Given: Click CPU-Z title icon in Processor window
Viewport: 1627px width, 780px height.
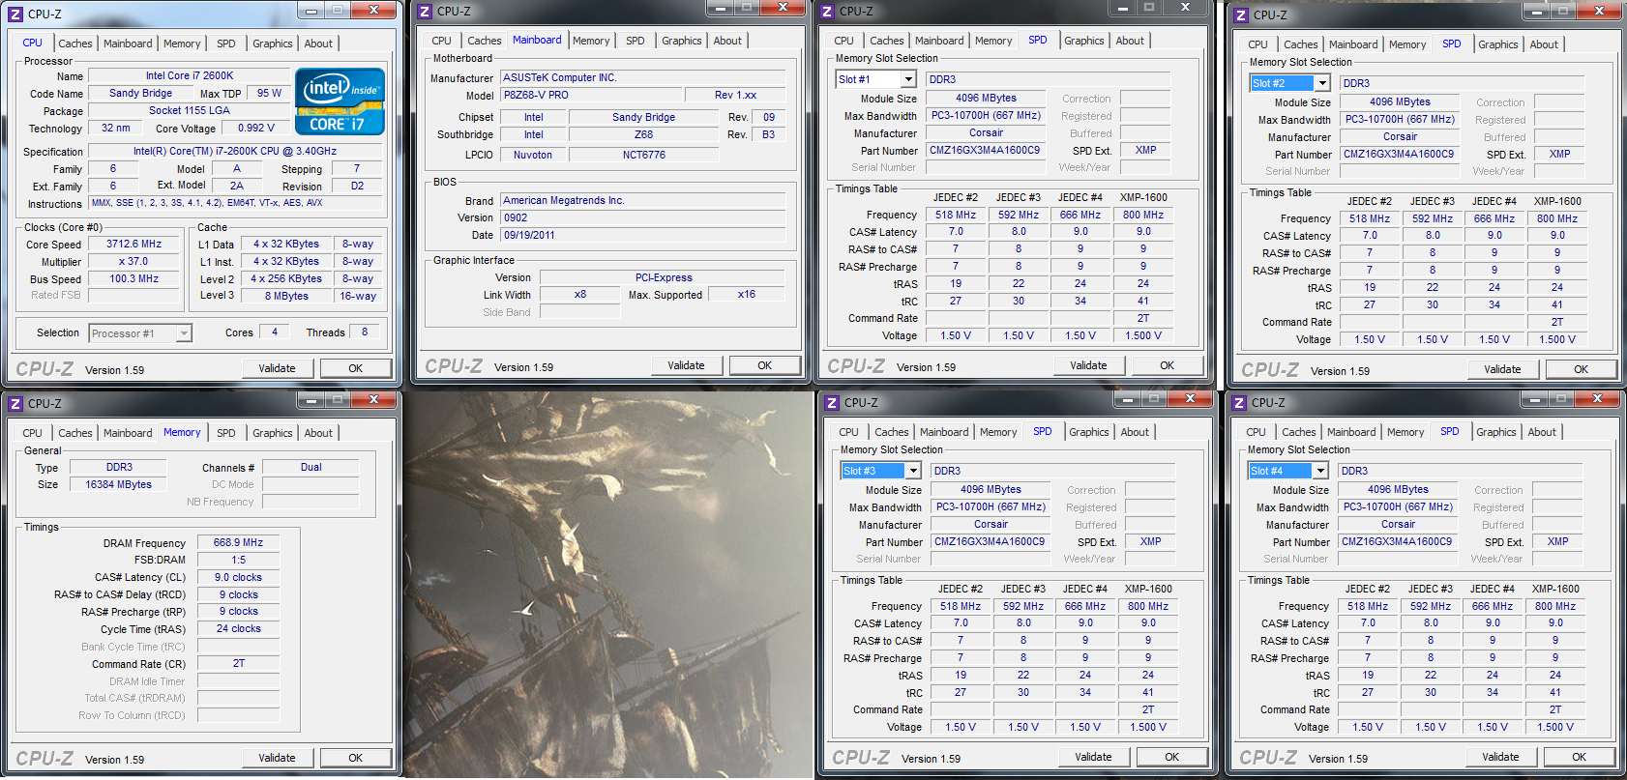Looking at the screenshot, I should coord(15,14).
